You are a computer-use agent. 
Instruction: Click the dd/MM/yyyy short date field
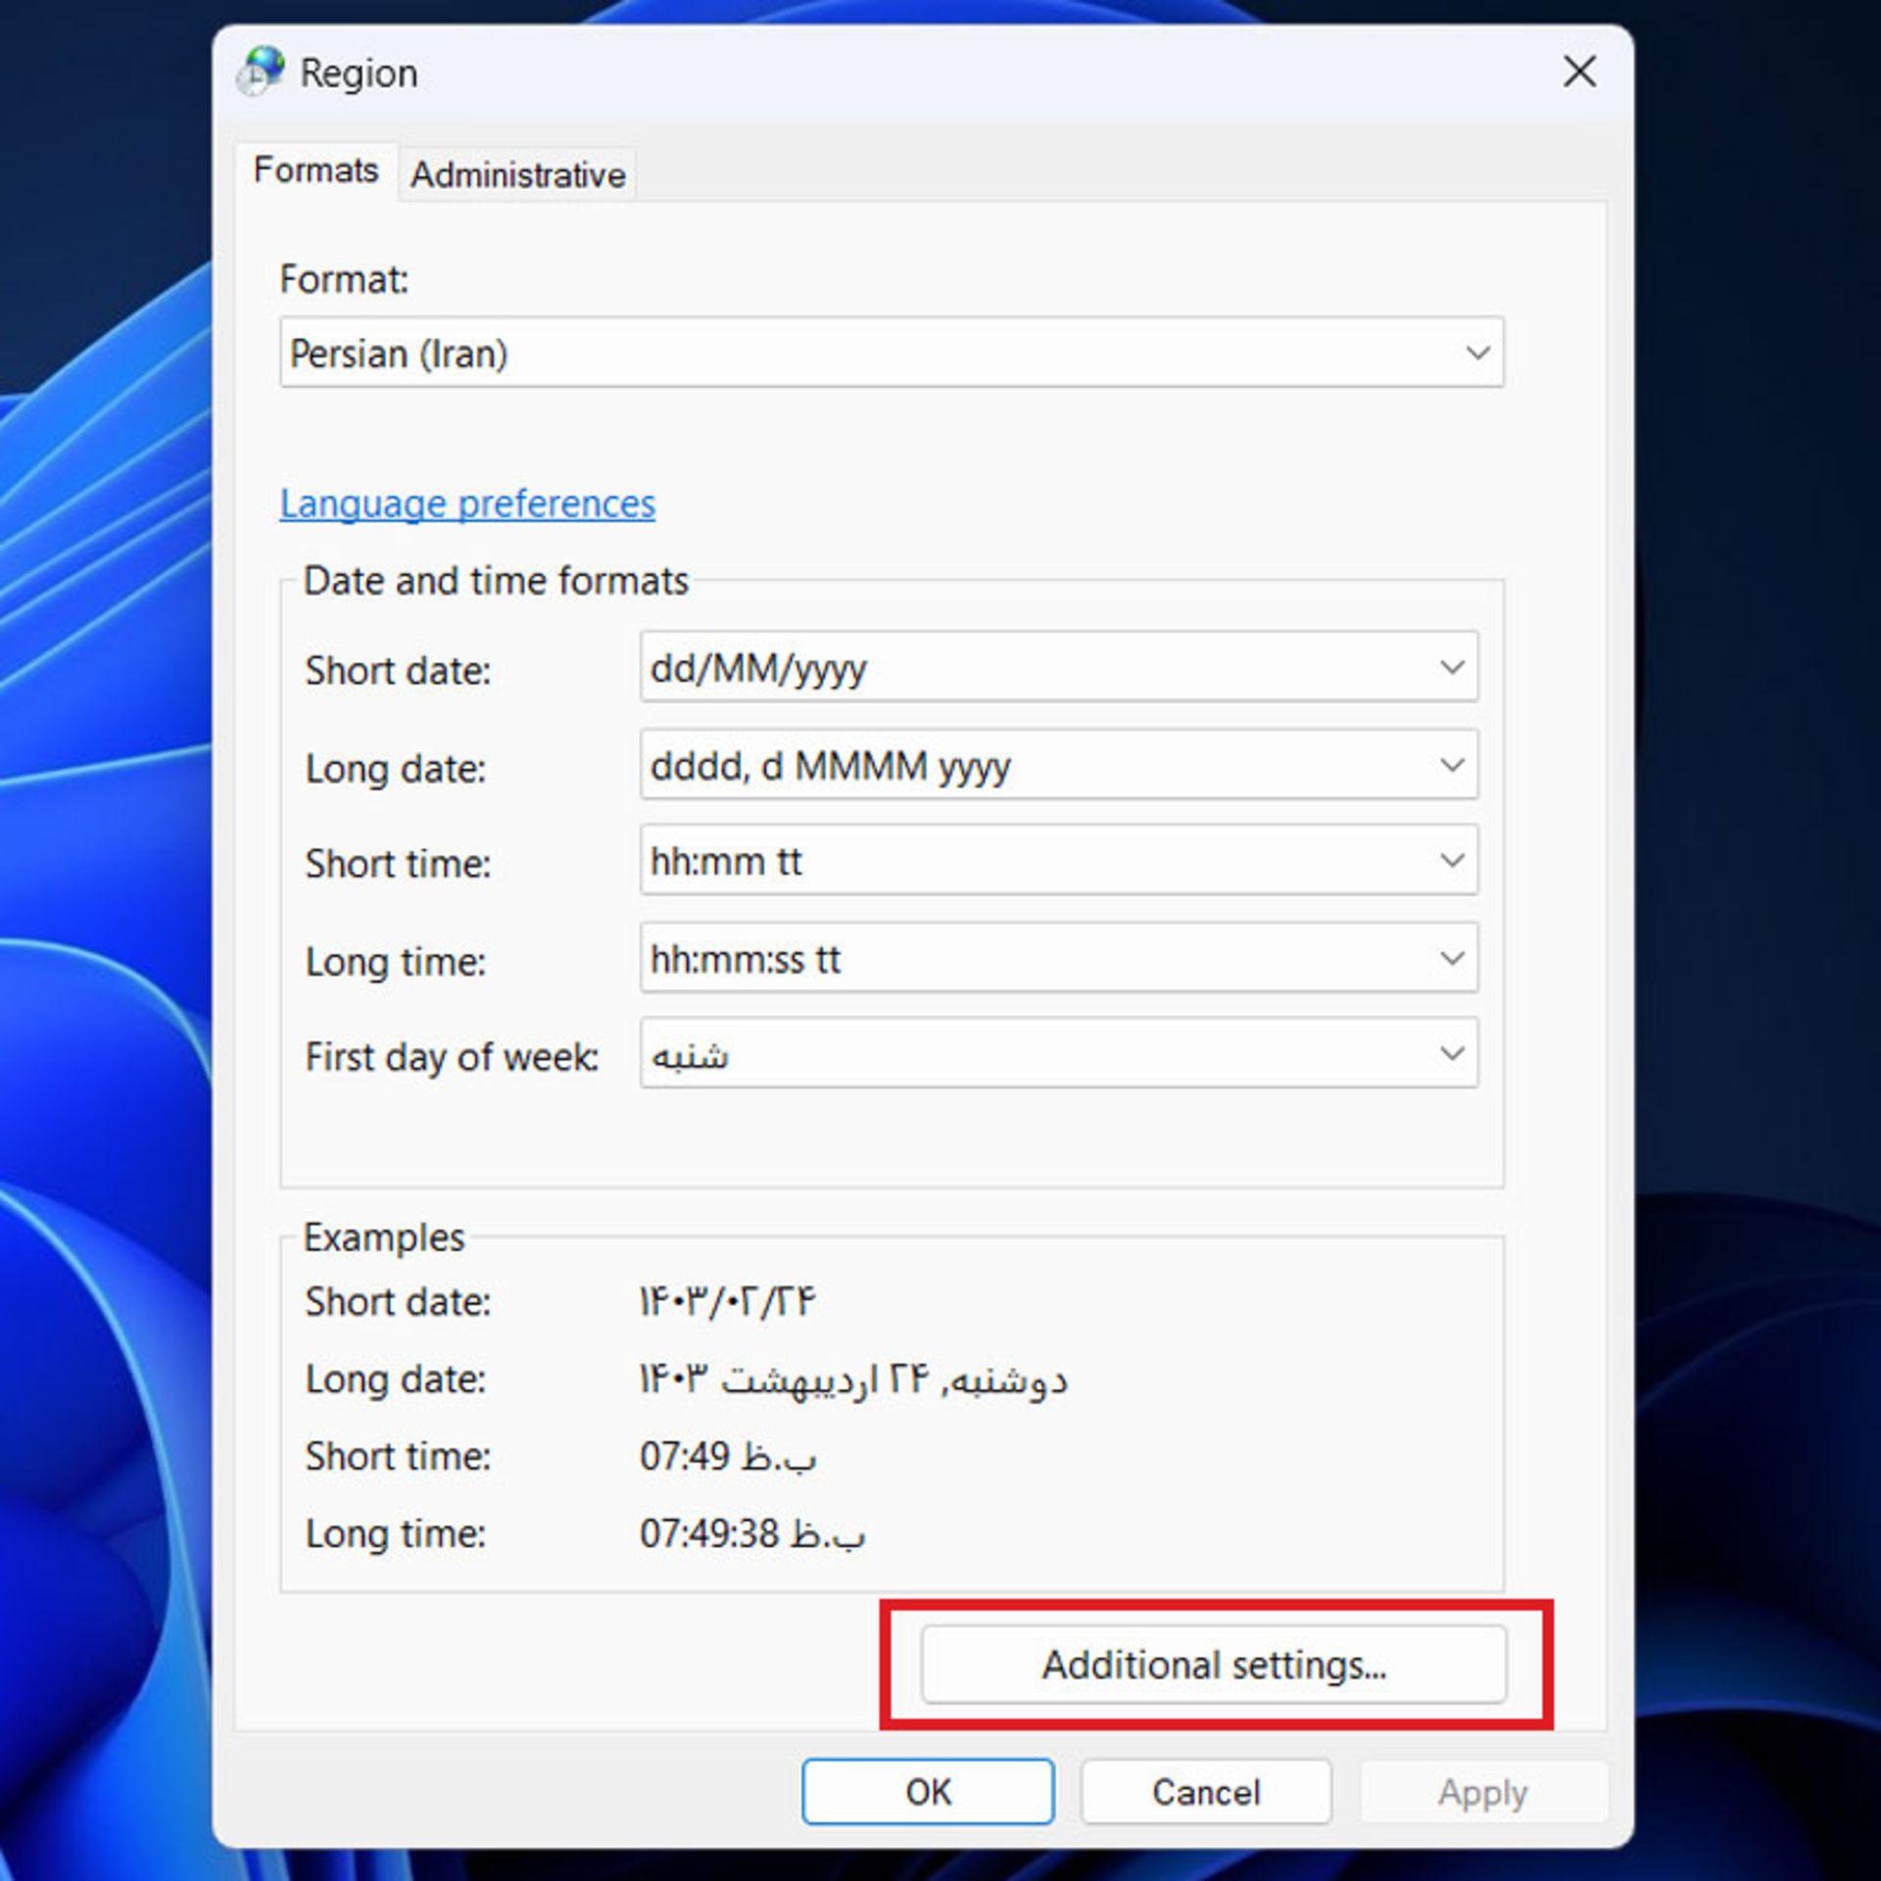(1019, 667)
